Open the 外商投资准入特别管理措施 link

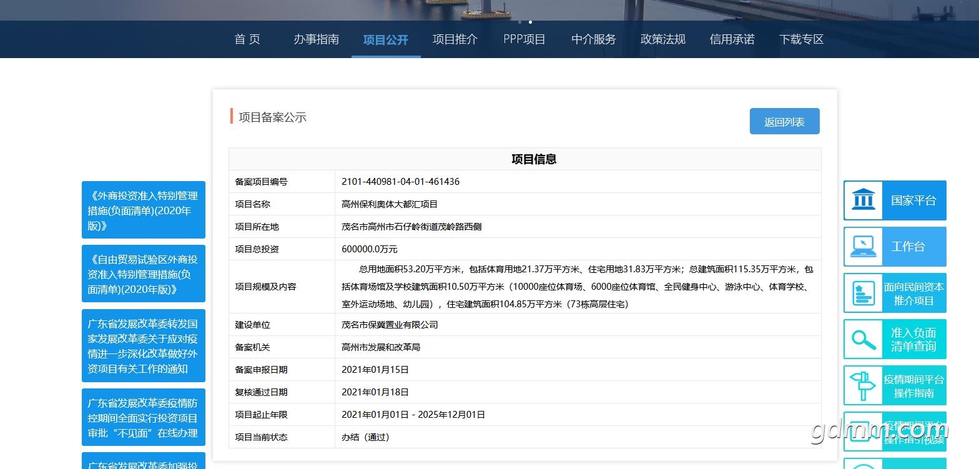pyautogui.click(x=143, y=210)
